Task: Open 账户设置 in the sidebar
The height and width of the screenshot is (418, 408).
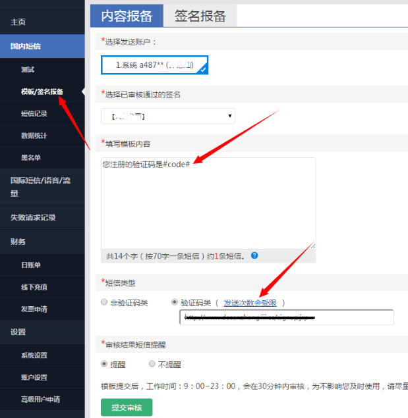Action: point(34,377)
